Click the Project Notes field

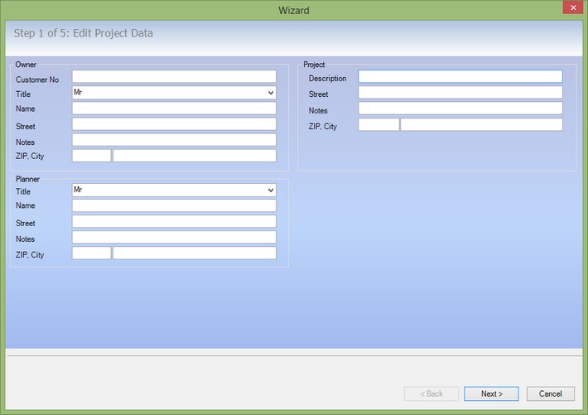(460, 109)
